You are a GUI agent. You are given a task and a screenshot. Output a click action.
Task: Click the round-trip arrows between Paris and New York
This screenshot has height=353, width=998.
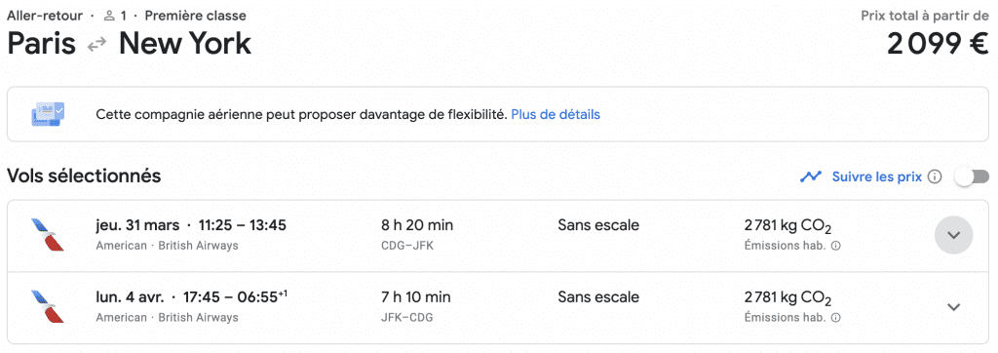coord(97,45)
